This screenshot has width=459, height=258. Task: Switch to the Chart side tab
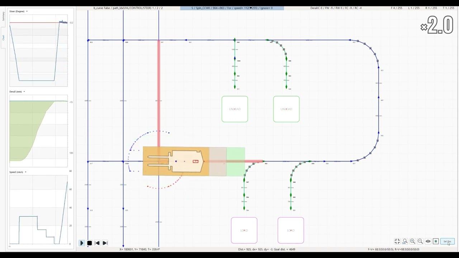pos(3,38)
